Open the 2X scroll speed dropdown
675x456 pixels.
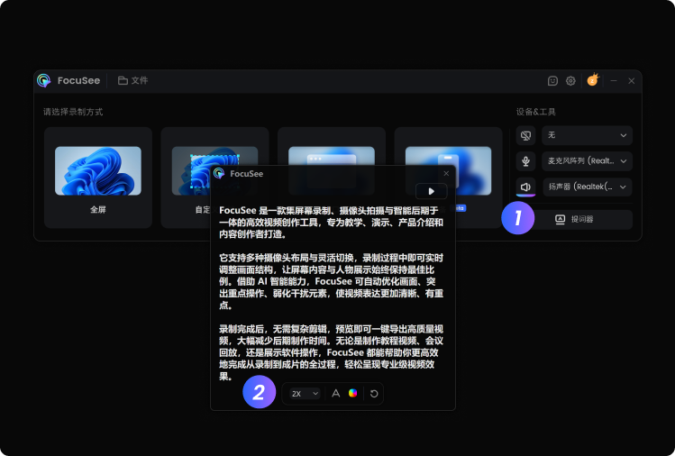coord(305,394)
